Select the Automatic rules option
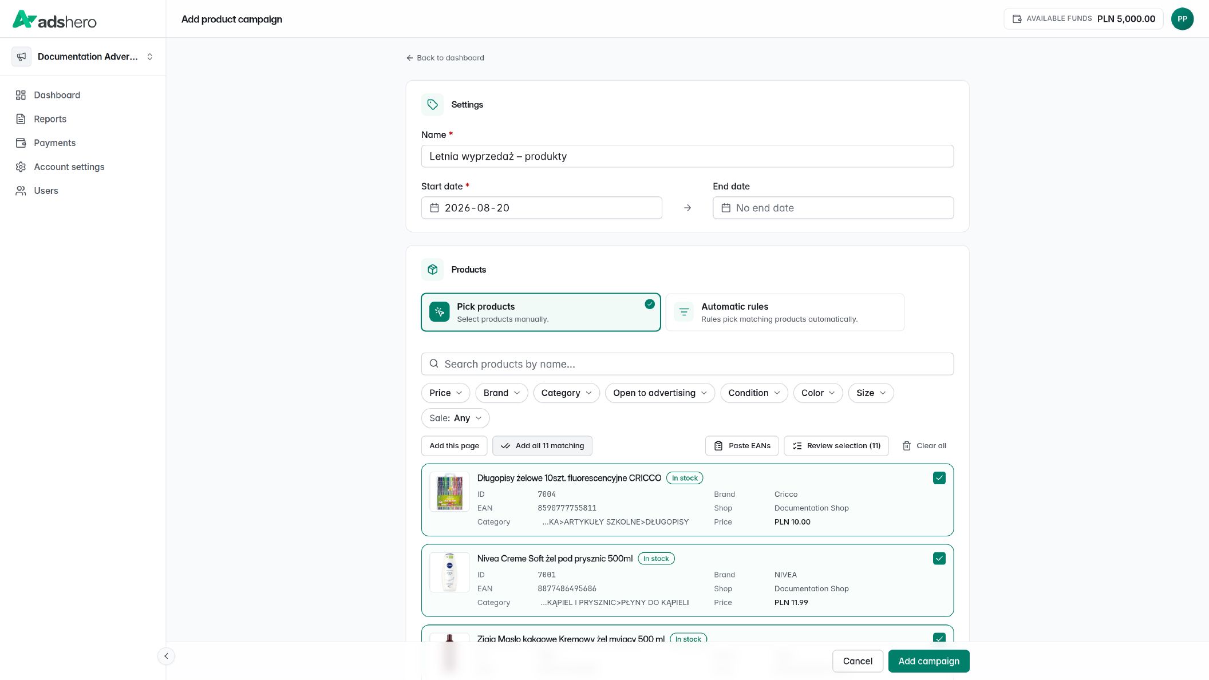 [785, 313]
